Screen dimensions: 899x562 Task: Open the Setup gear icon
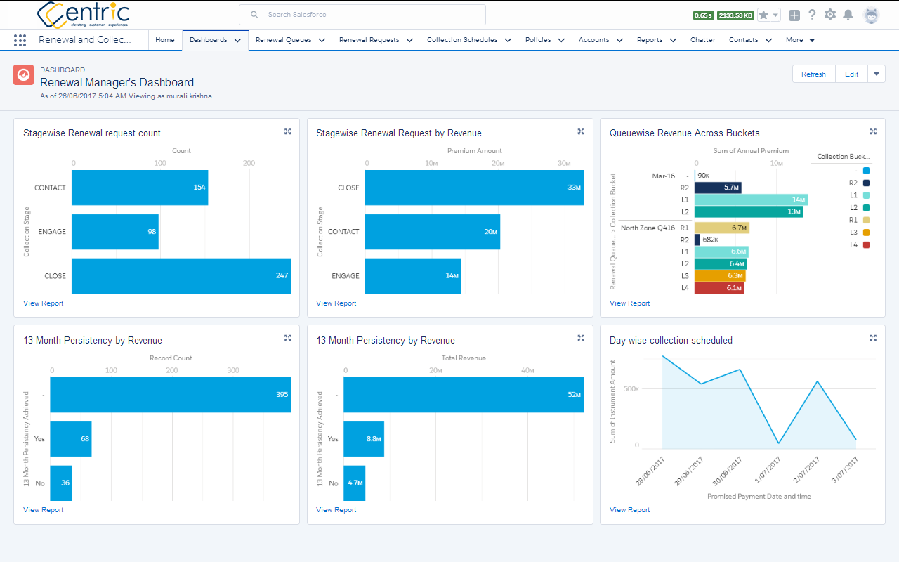pyautogui.click(x=830, y=15)
